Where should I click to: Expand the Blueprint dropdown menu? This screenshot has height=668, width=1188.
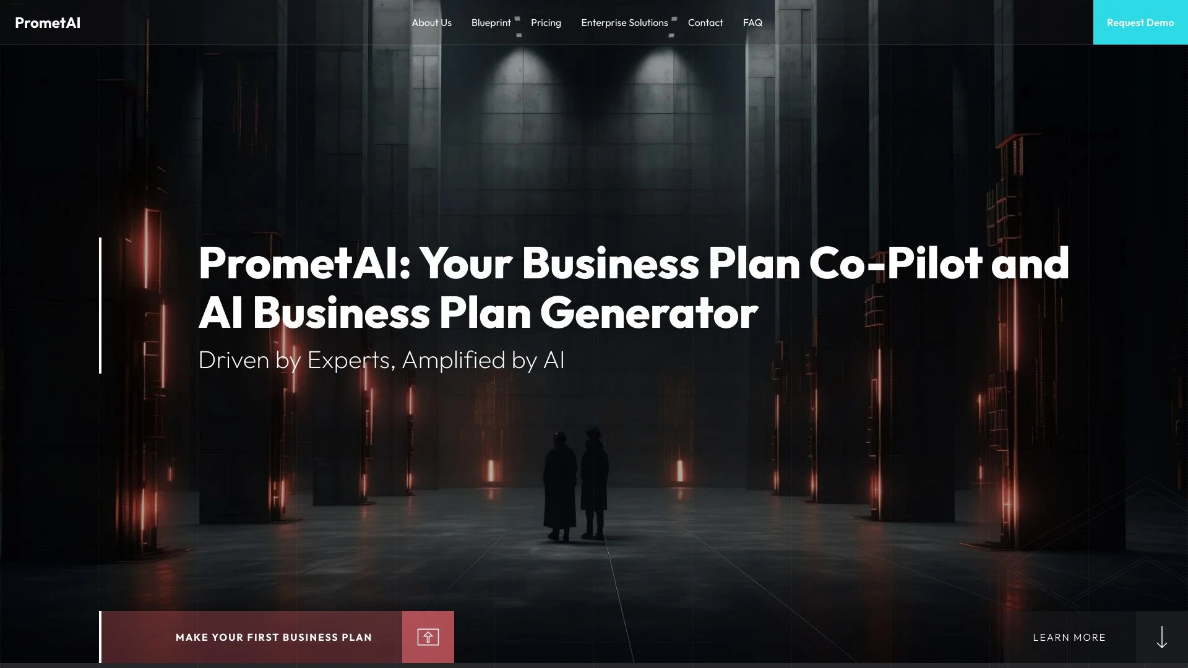tap(491, 22)
